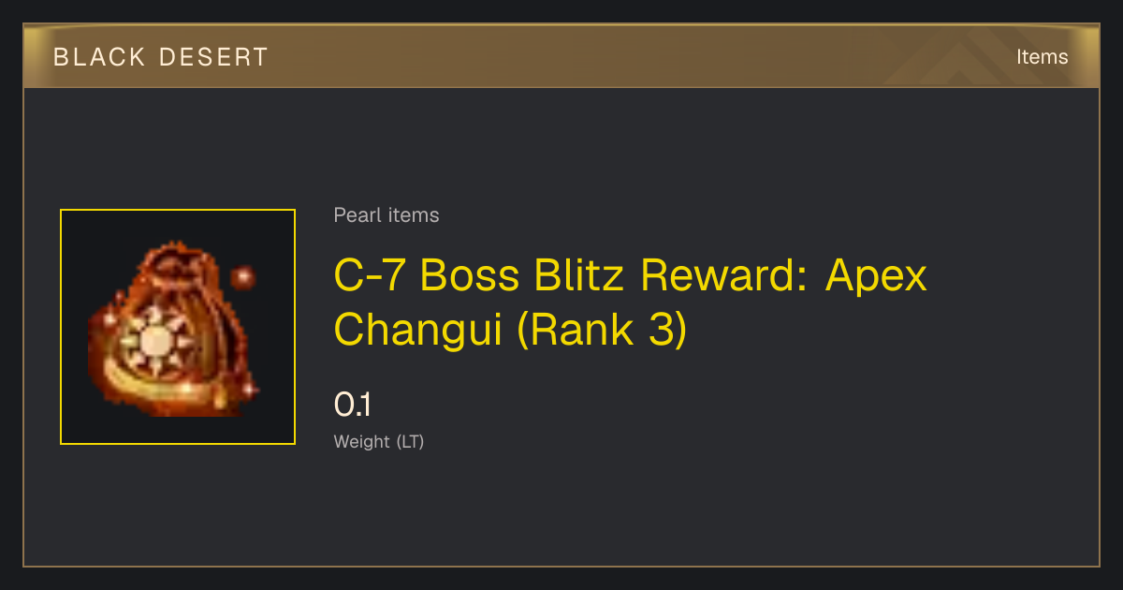Click the Apex Changui reward bag icon
Viewport: 1123px width, 590px height.
pos(178,327)
